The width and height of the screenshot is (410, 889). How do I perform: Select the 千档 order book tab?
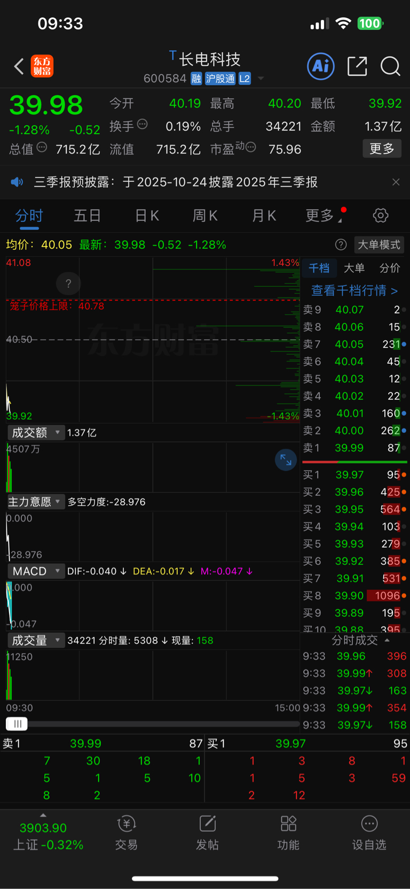tap(319, 268)
